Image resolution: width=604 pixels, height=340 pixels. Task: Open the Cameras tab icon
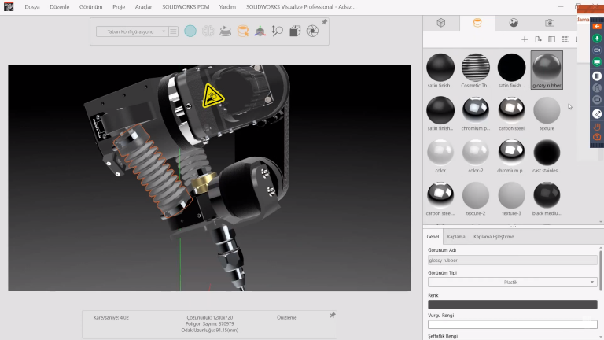[x=550, y=23]
